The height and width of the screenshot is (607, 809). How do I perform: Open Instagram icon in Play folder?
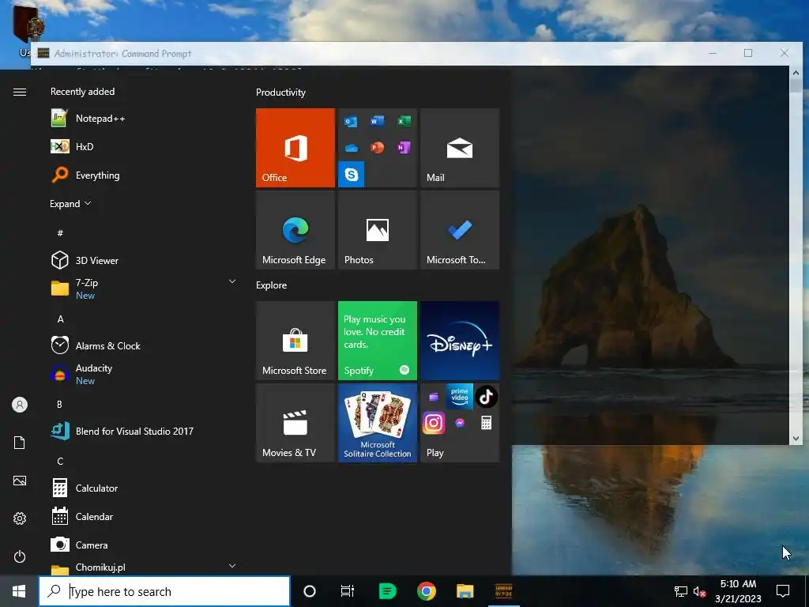(434, 424)
